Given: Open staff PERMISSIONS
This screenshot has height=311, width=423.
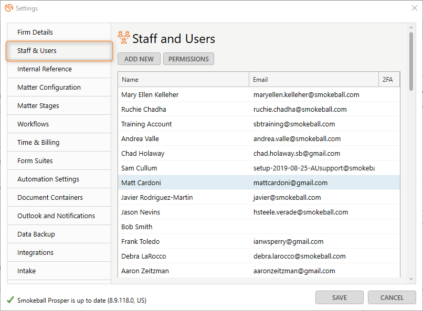Looking at the screenshot, I should 188,59.
